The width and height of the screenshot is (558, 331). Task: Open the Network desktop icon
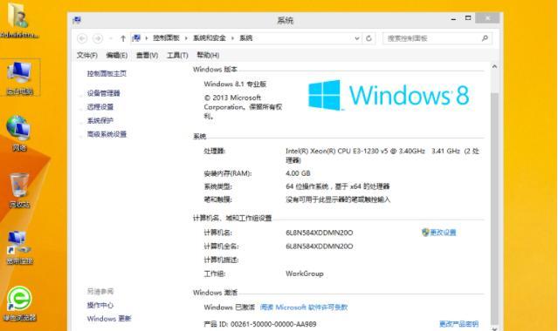coord(18,133)
